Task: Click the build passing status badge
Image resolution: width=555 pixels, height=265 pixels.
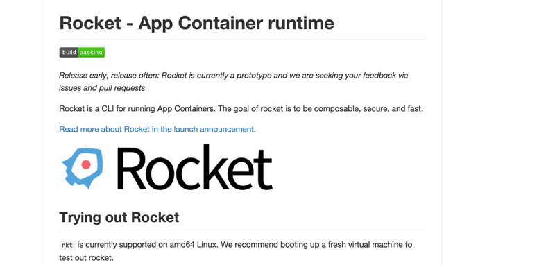Action: (82, 52)
